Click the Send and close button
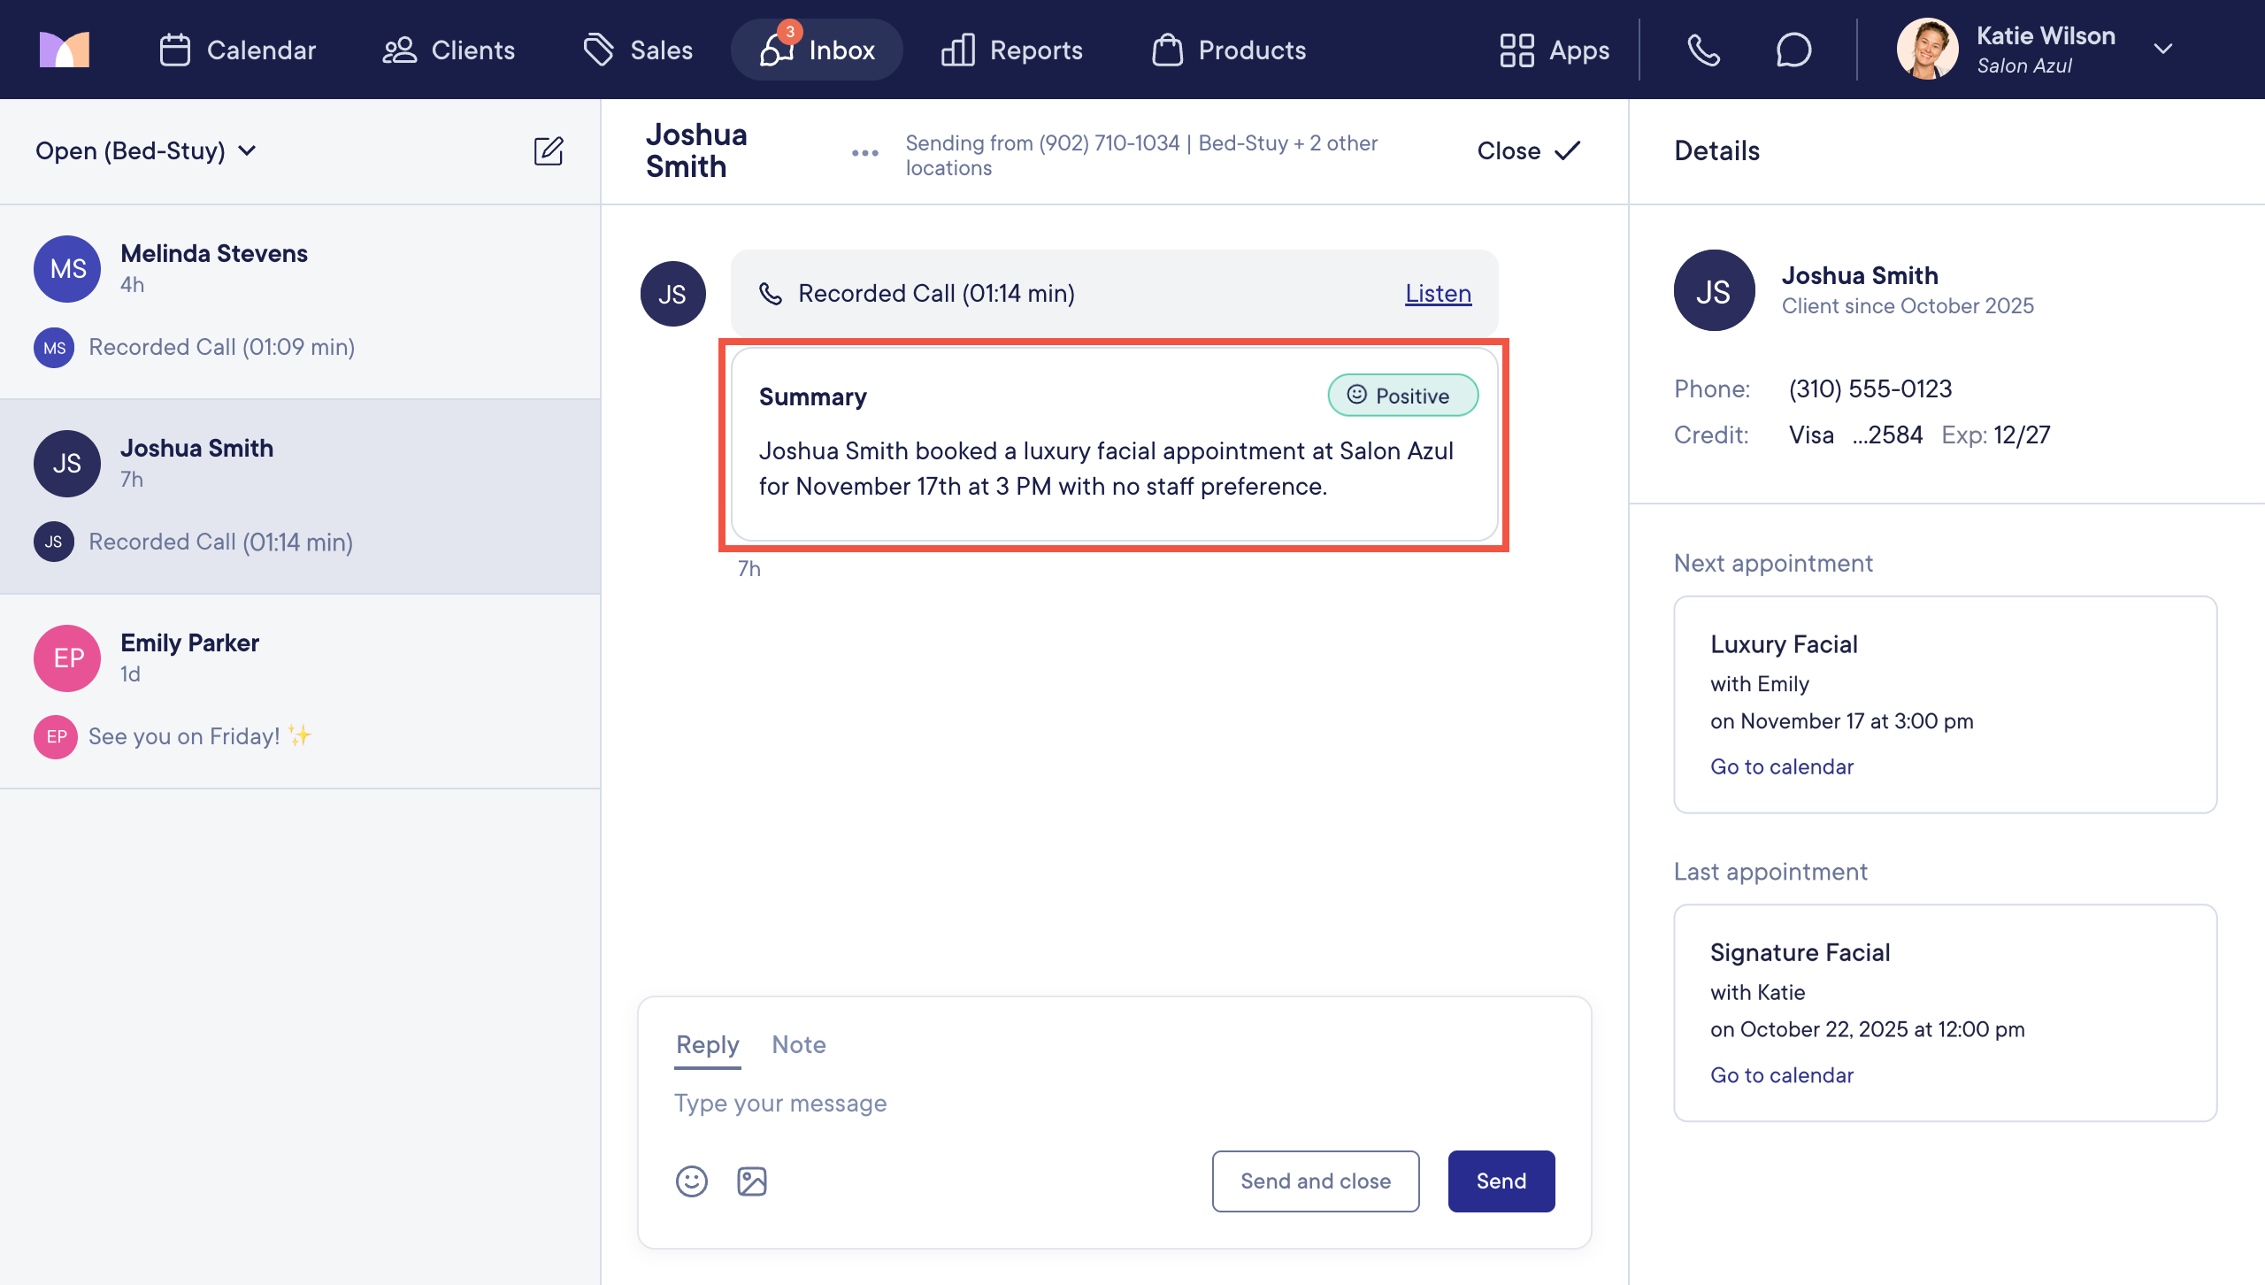 pos(1315,1181)
